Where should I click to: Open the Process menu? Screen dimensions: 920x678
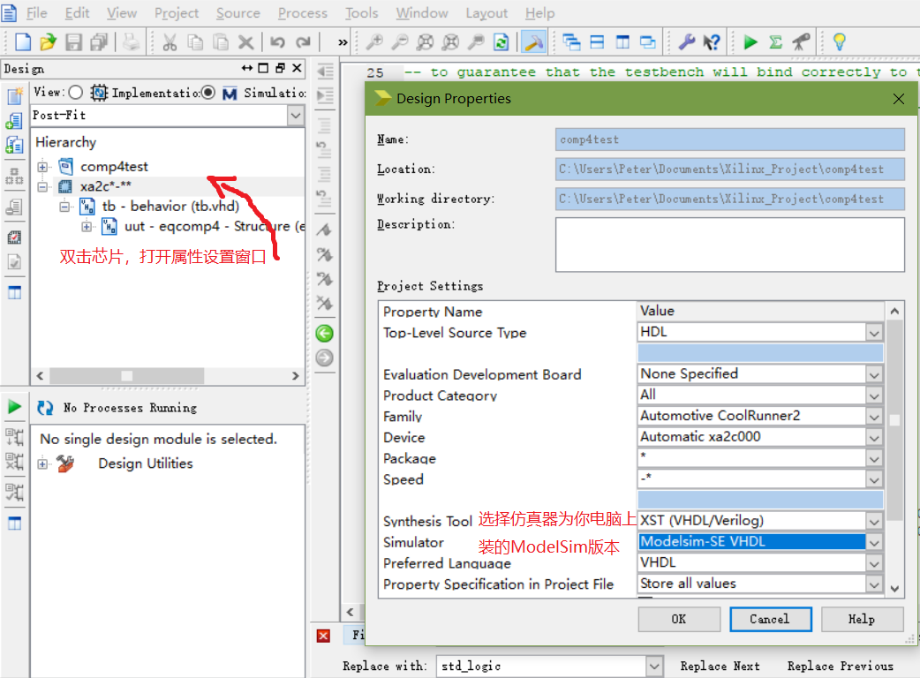point(303,12)
